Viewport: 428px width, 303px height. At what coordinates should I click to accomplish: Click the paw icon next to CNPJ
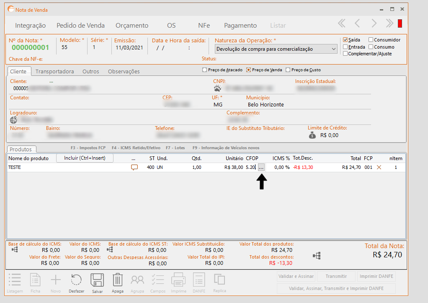tap(217, 88)
